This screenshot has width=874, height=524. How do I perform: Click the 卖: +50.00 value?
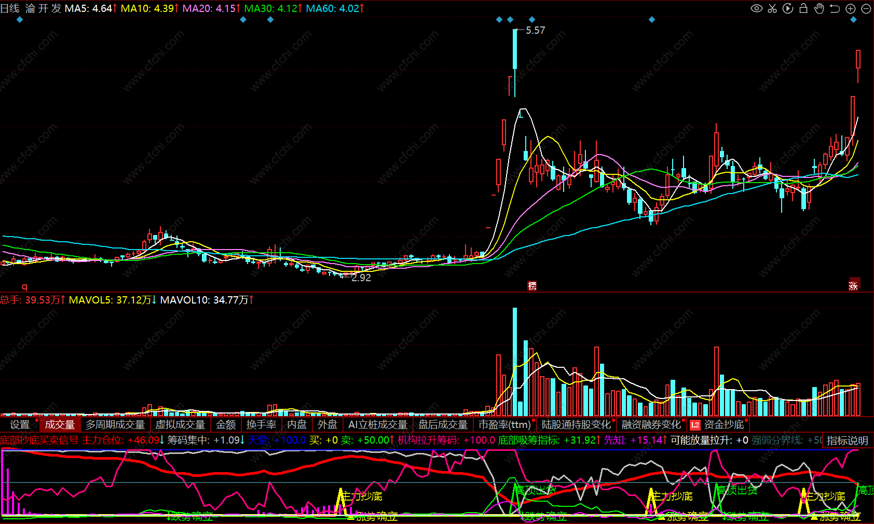click(367, 440)
